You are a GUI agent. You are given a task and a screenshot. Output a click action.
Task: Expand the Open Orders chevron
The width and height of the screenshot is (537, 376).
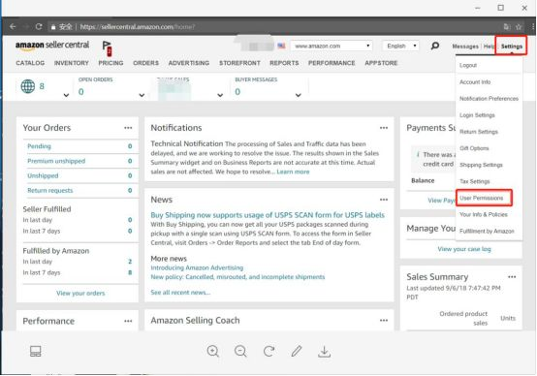(x=142, y=95)
